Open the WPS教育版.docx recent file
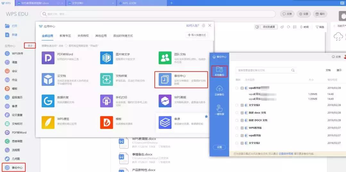The width and height of the screenshot is (346, 172). click(144, 139)
